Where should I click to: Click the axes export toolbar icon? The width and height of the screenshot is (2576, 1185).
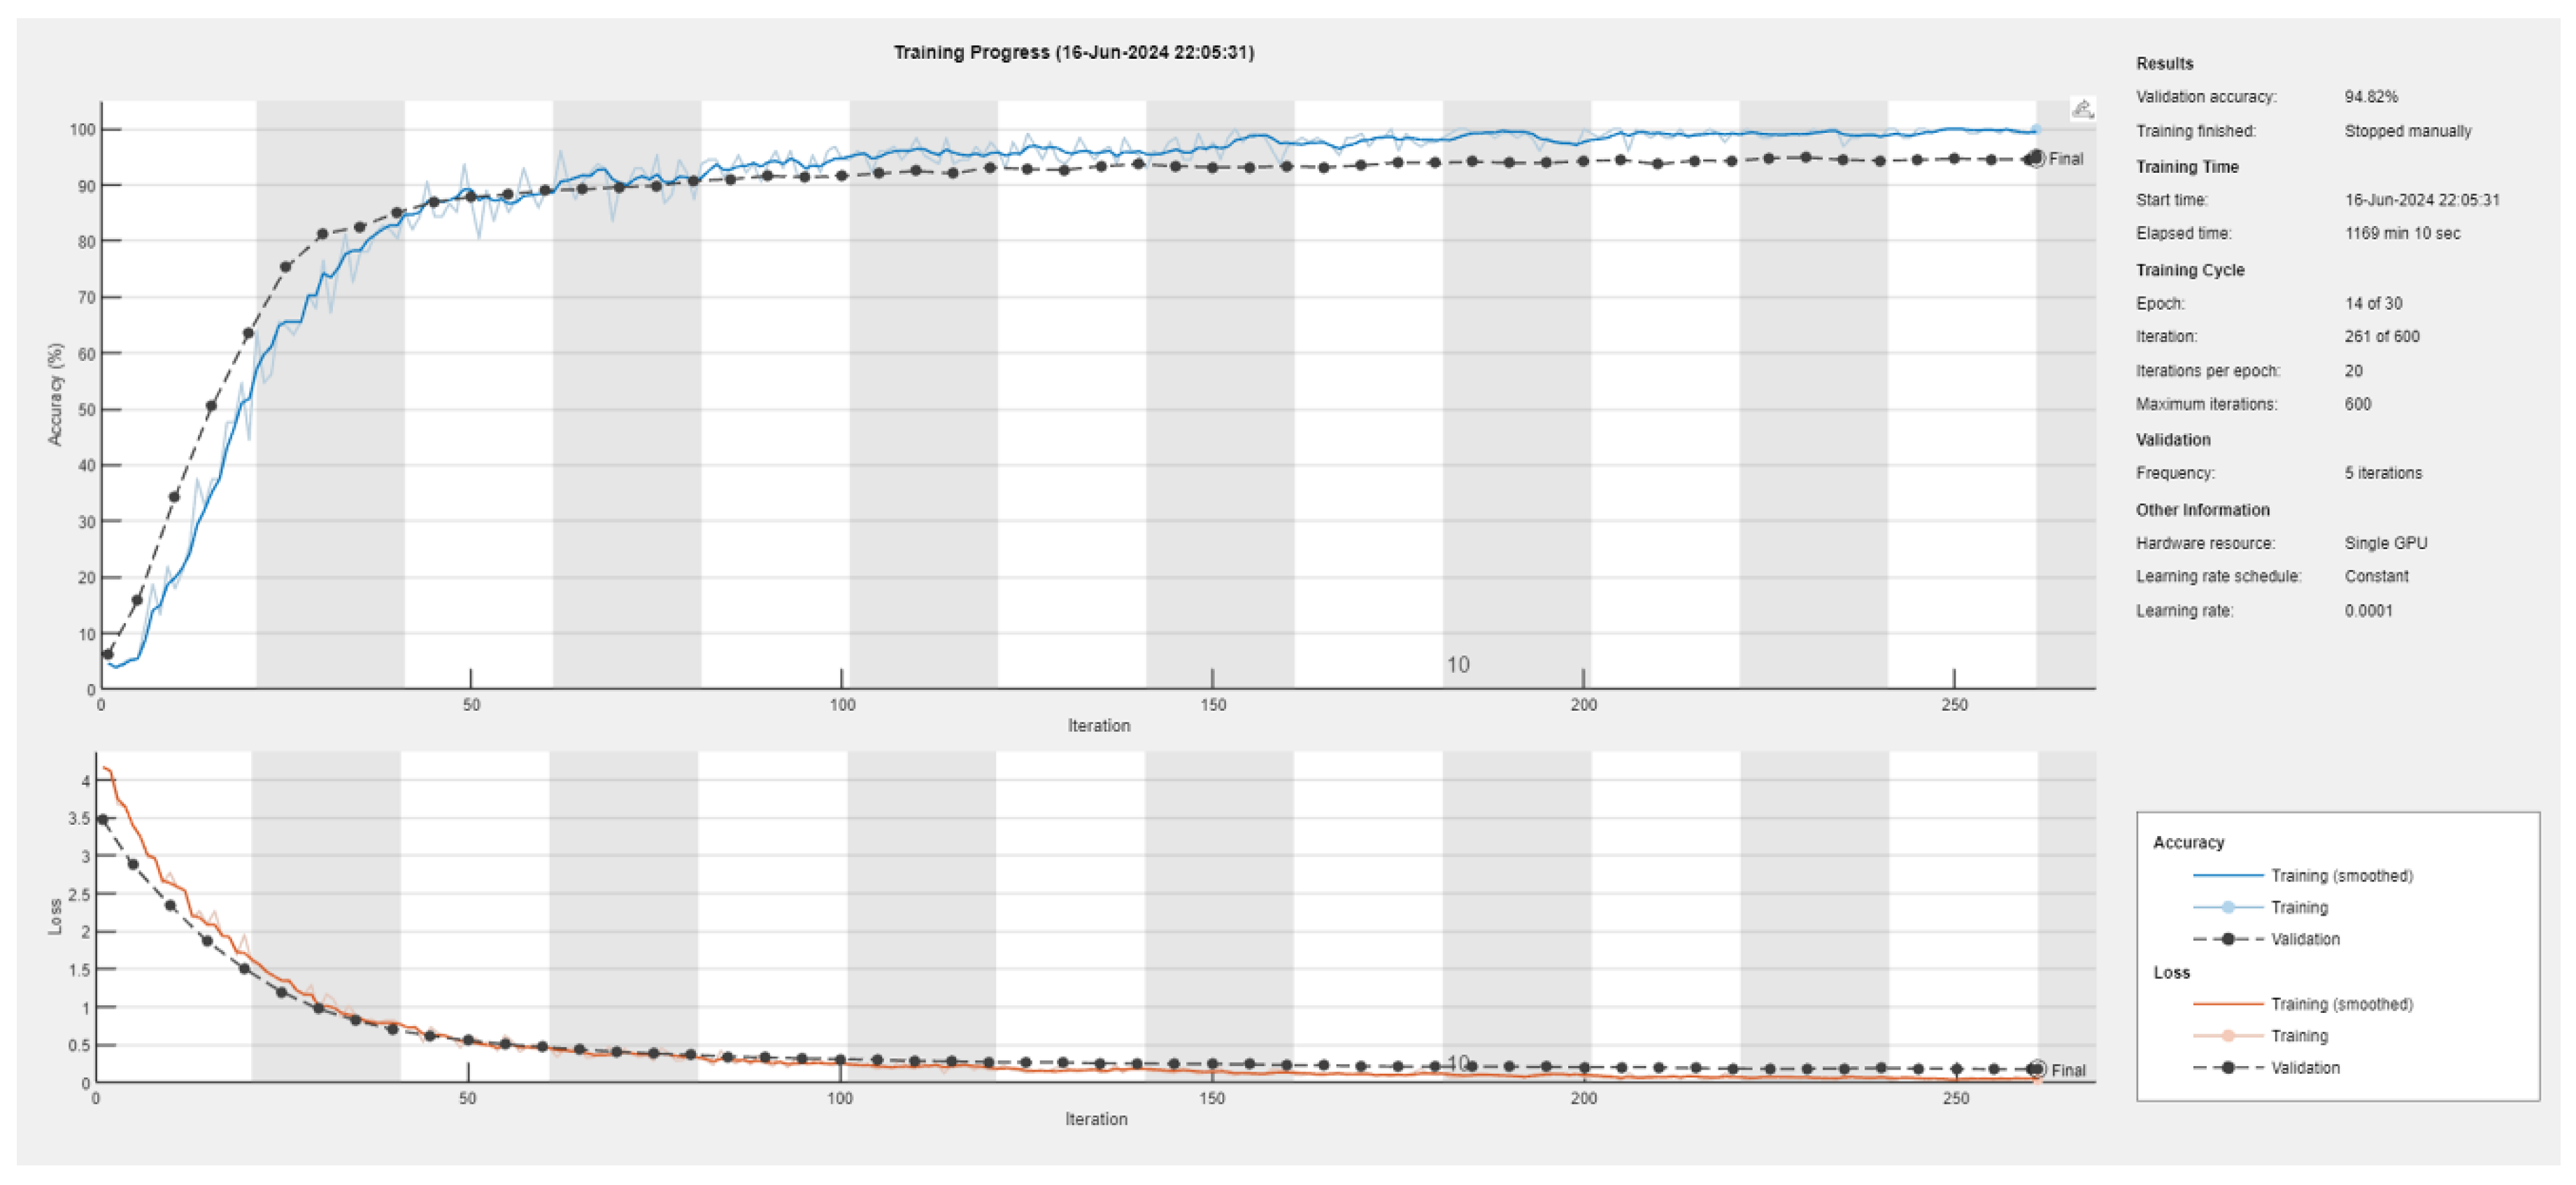2082,109
